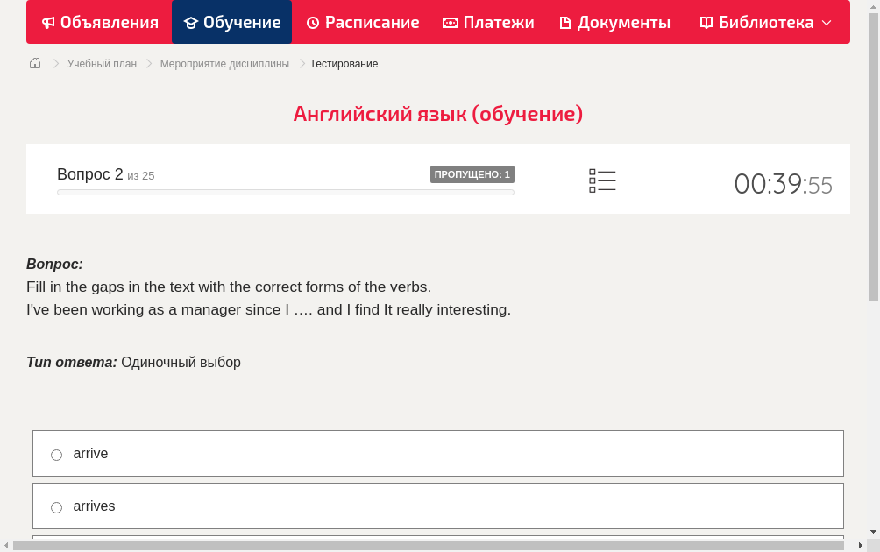Click the question progress bar
The height and width of the screenshot is (552, 880).
tap(286, 192)
